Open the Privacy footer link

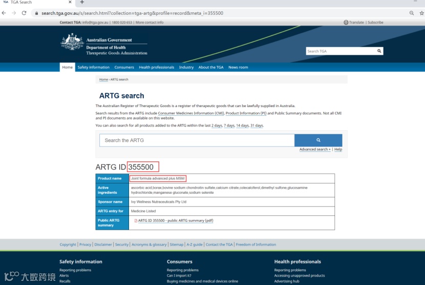pos(85,245)
